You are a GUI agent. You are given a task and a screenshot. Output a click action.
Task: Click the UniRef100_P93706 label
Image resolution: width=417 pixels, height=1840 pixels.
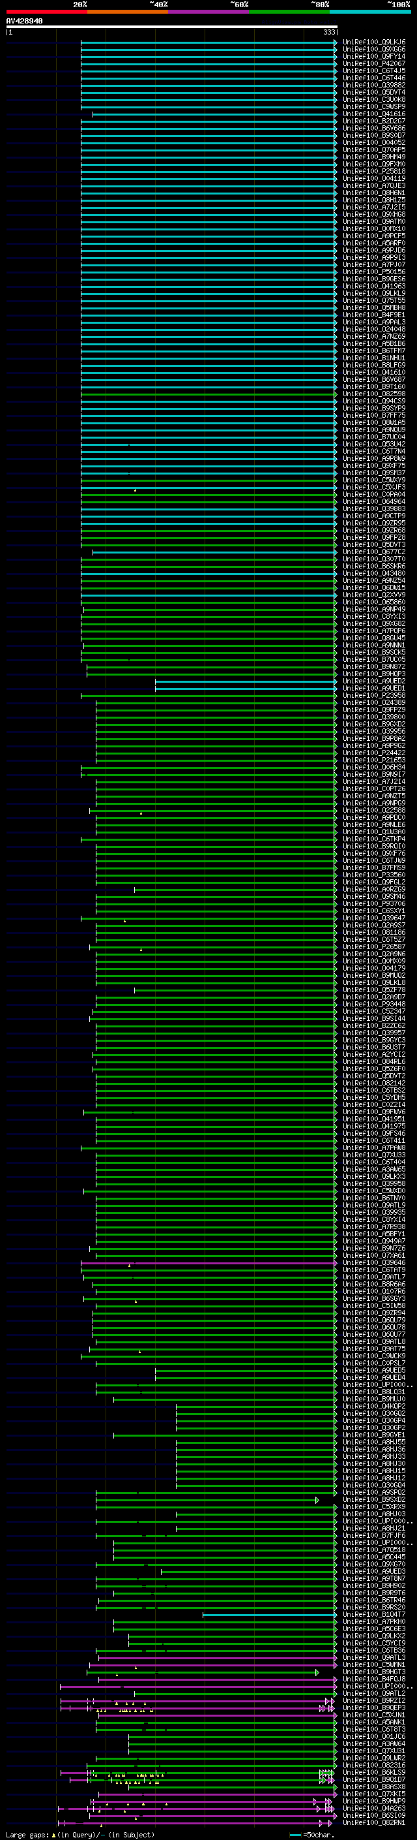374,903
